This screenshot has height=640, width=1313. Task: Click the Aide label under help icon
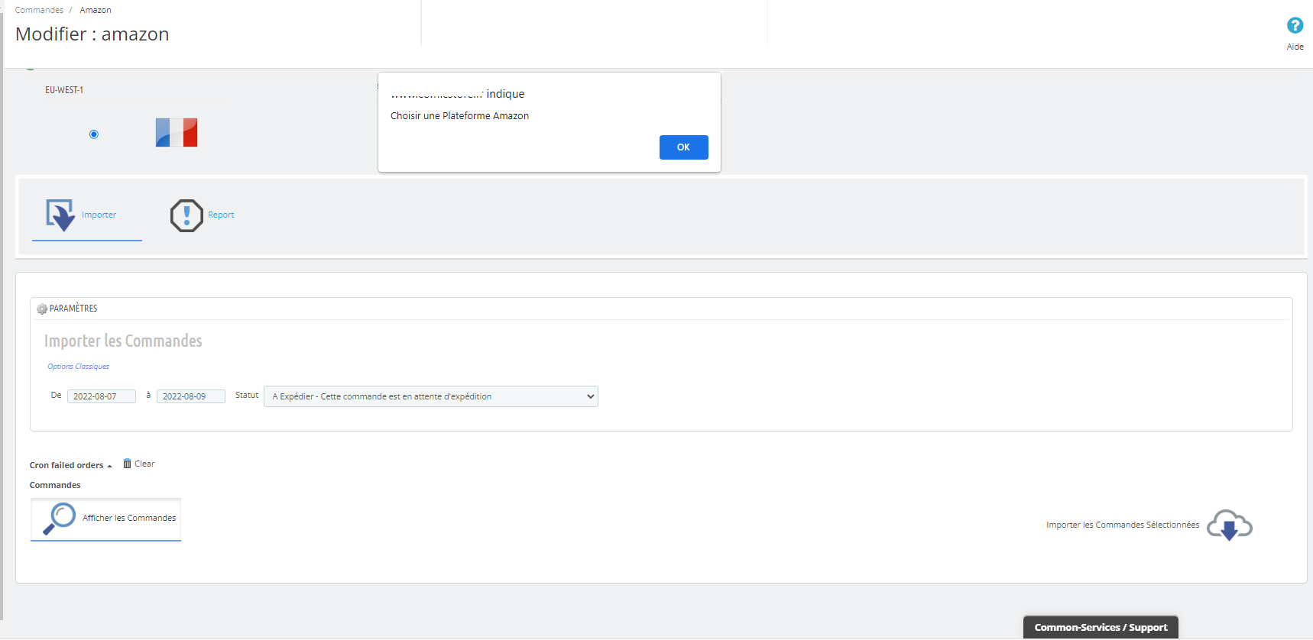tap(1295, 47)
